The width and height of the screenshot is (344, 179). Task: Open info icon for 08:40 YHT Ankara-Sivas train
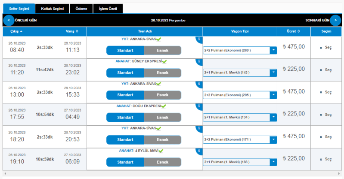(x=199, y=39)
